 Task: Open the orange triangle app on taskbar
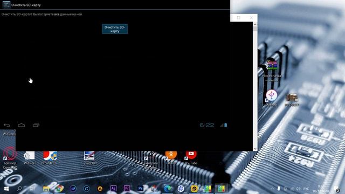point(100,189)
